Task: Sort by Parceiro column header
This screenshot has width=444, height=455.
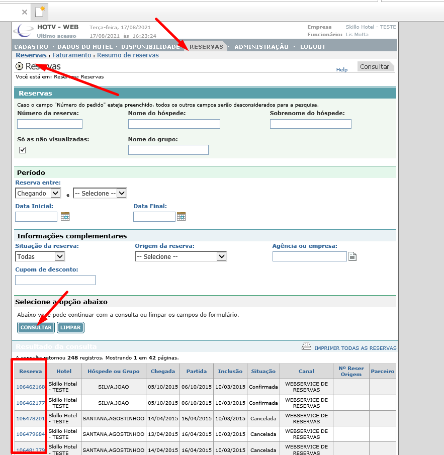Action: click(x=383, y=371)
